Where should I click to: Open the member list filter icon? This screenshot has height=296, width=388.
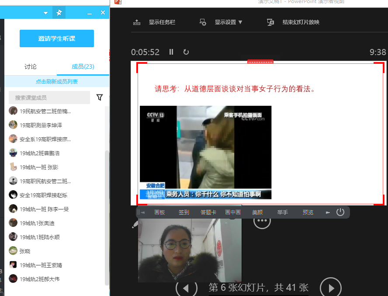click(100, 98)
